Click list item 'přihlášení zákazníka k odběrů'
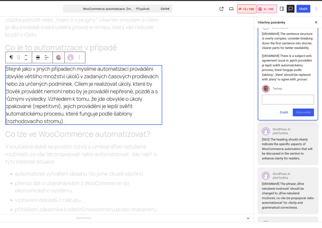Image resolution: width=322 pixels, height=228 pixels. point(86,210)
